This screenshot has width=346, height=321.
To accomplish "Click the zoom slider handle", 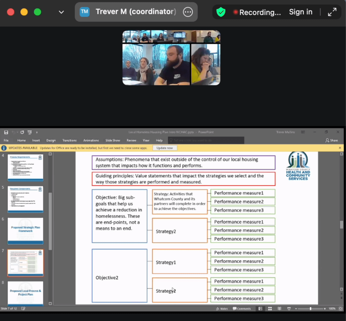I will (311, 309).
